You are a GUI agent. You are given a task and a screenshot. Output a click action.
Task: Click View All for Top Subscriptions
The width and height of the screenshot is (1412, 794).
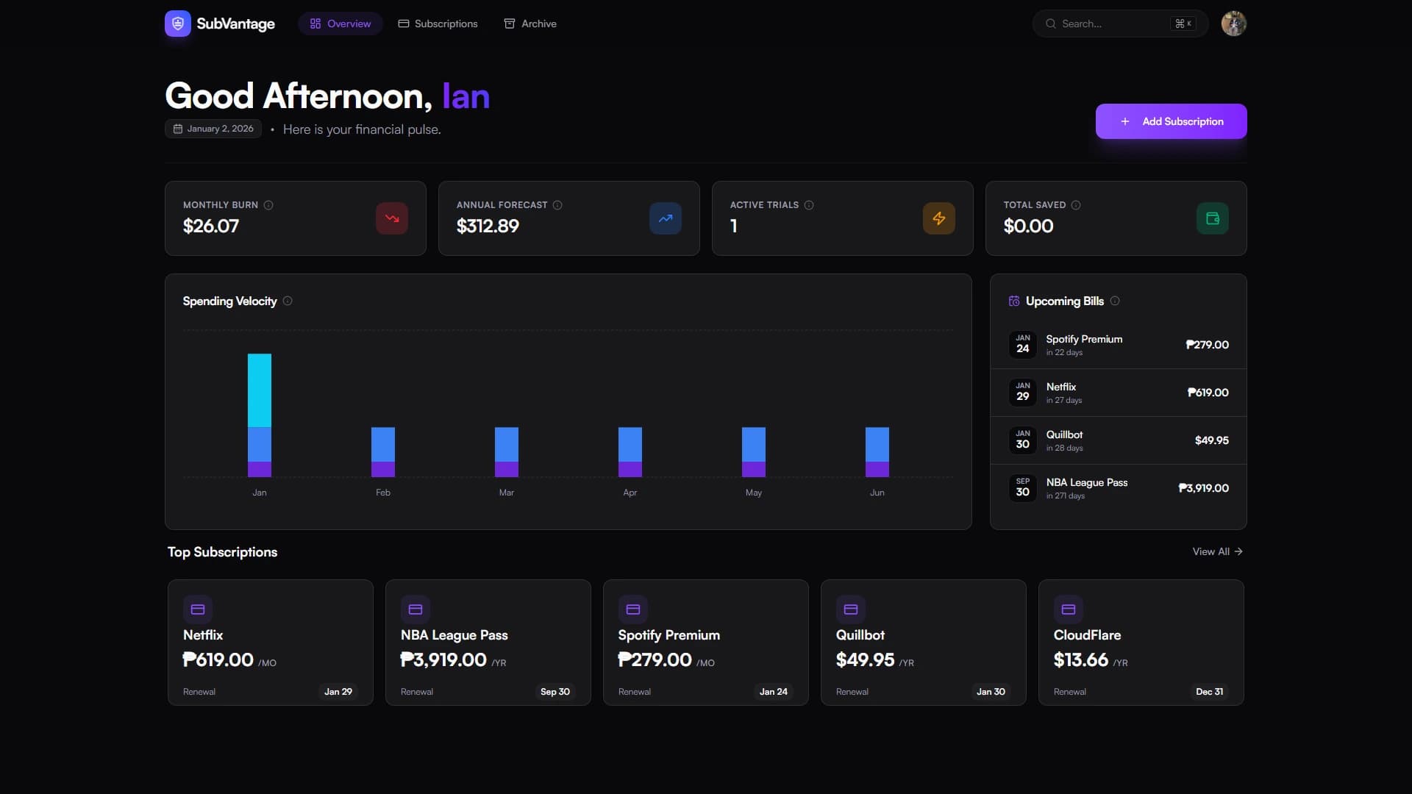tap(1216, 551)
